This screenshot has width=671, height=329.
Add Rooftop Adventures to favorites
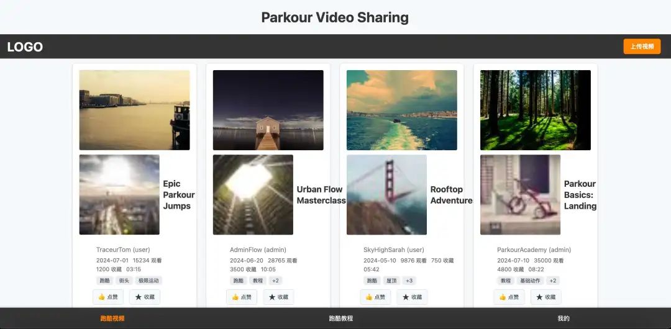click(412, 297)
